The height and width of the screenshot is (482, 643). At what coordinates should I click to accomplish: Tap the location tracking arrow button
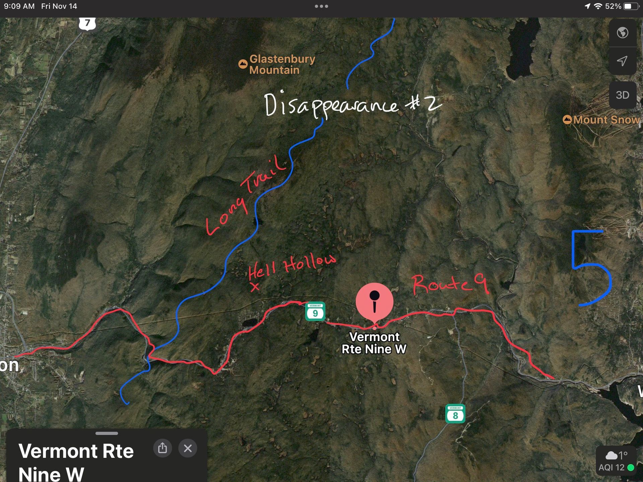point(622,61)
